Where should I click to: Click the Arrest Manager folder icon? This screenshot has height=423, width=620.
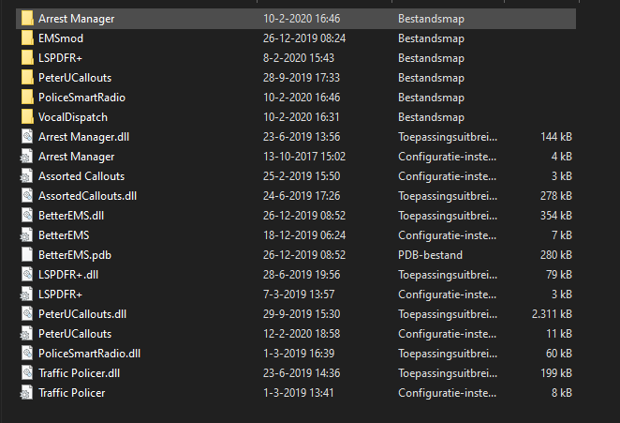pos(27,19)
